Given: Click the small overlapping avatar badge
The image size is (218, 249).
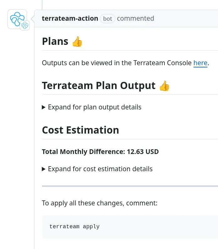Looking at the screenshot, I should coord(25,26).
